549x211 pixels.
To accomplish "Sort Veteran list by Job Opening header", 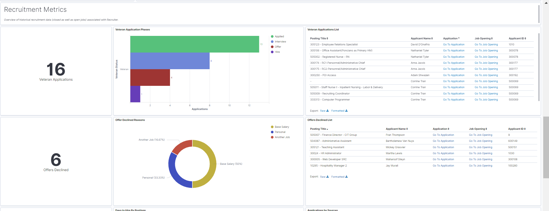I will [483, 38].
